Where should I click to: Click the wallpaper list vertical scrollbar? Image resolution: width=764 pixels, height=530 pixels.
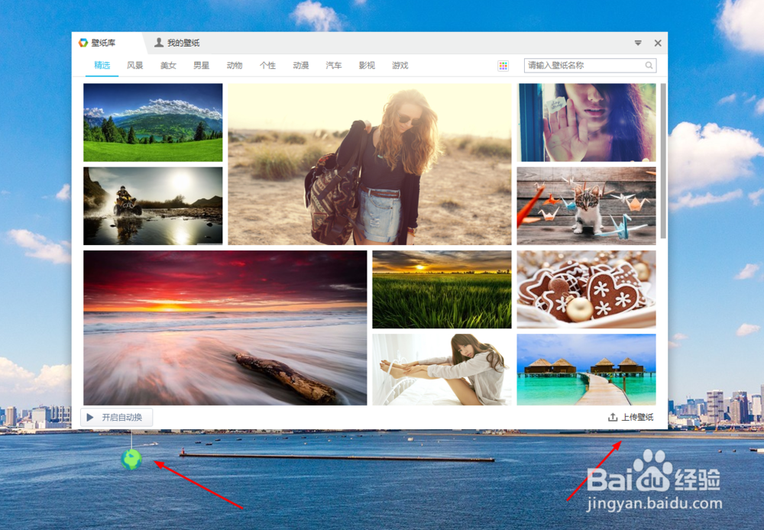663,161
